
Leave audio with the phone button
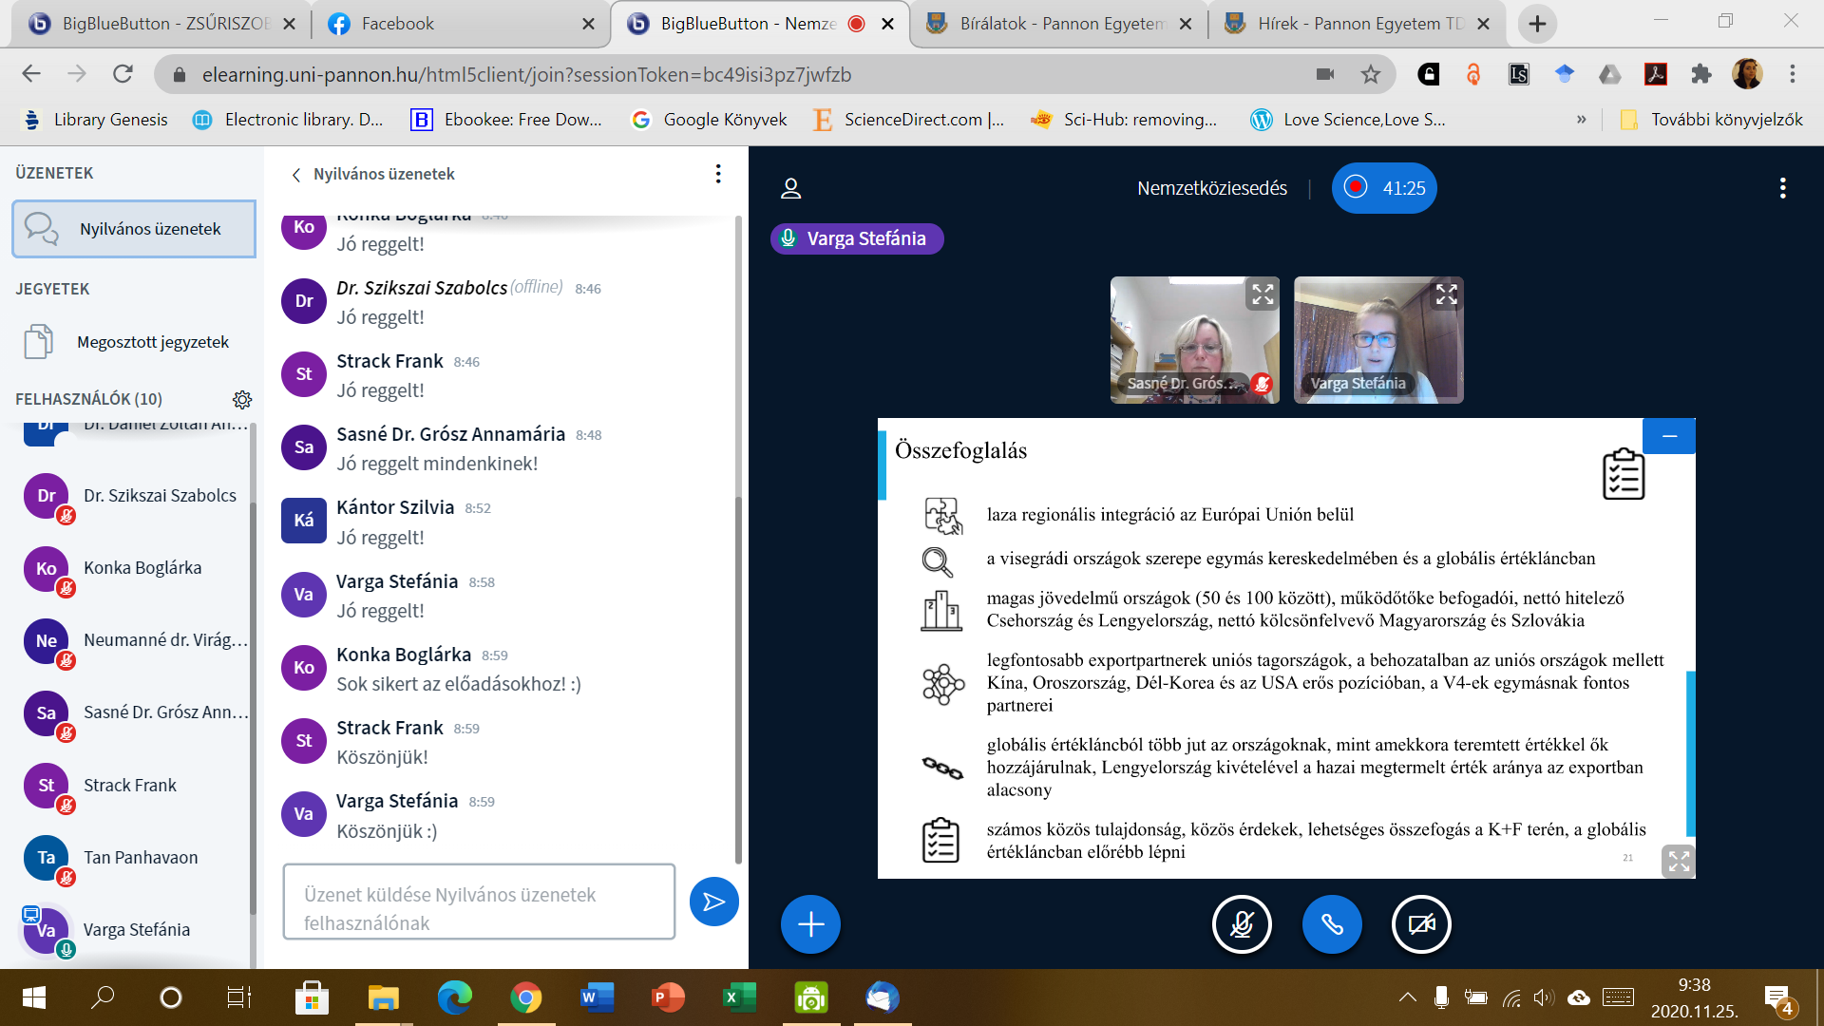point(1332,923)
